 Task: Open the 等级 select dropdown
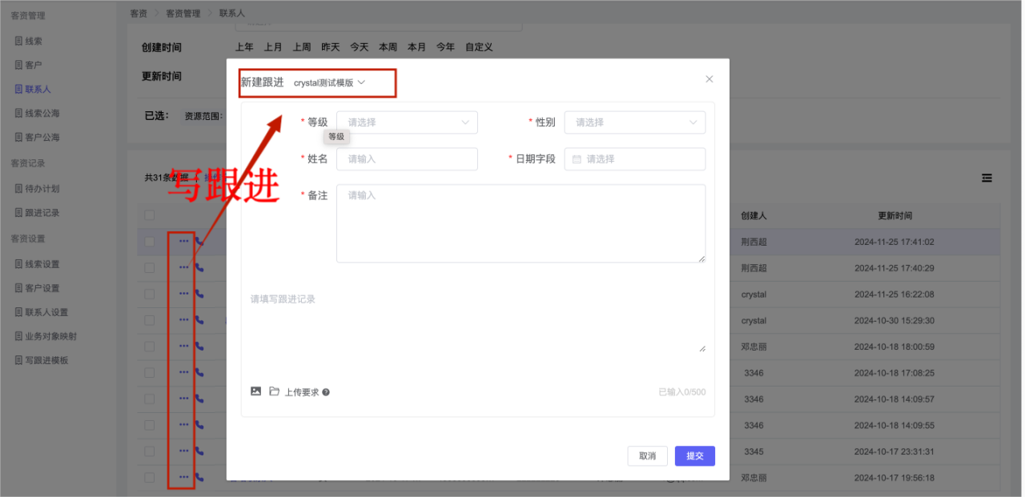(407, 122)
